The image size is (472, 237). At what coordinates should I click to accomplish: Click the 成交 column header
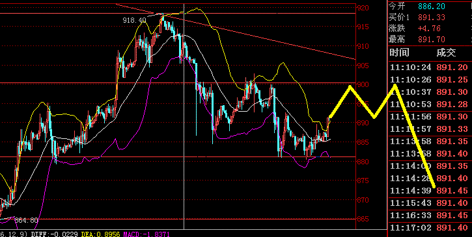pyautogui.click(x=447, y=53)
